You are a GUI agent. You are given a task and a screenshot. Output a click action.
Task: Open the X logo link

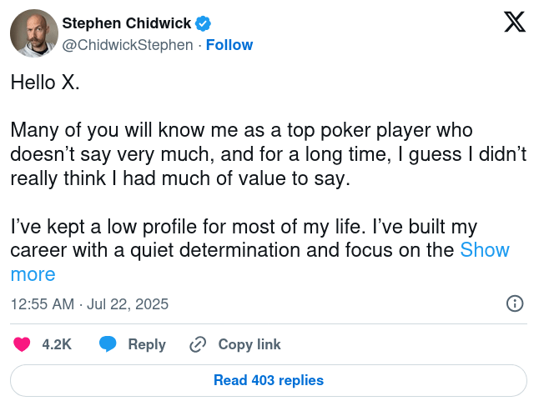tap(515, 23)
